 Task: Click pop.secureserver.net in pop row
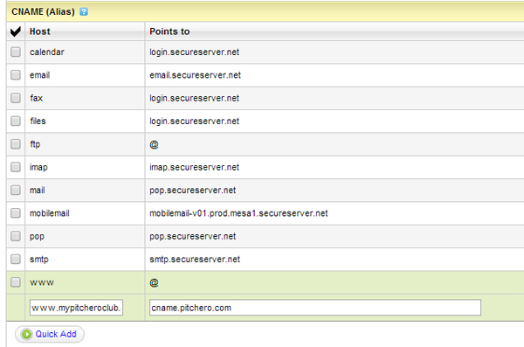coord(192,237)
